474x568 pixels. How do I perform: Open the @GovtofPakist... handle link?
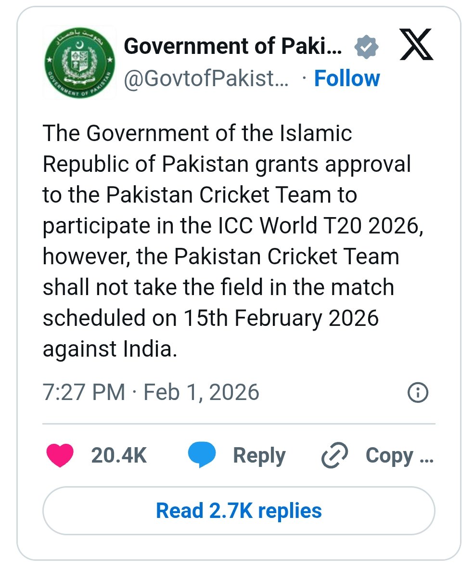click(206, 79)
